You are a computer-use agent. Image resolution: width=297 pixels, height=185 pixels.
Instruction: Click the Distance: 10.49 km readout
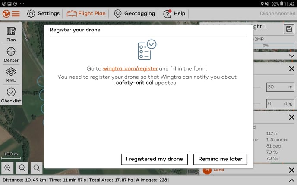24,180
